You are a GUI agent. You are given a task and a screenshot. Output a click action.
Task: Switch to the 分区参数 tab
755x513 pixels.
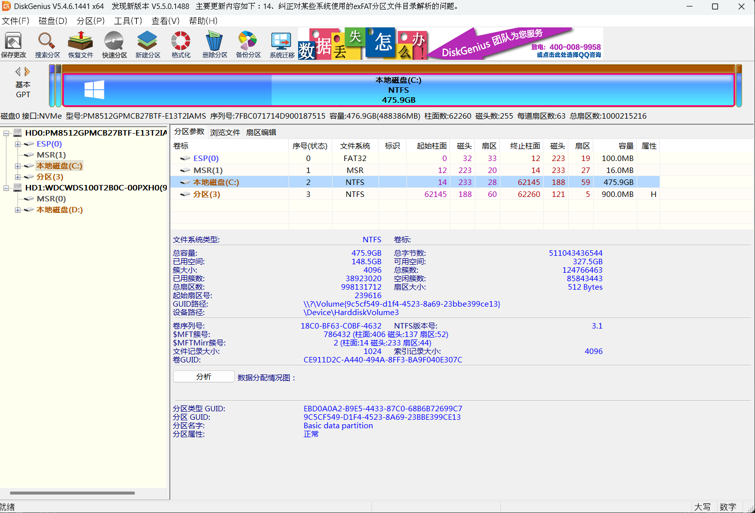[x=189, y=132]
